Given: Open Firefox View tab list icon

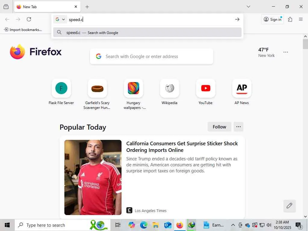Looking at the screenshot, I should (x=6, y=7).
